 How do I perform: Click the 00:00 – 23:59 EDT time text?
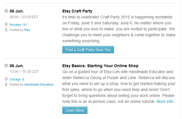coord(24,17)
